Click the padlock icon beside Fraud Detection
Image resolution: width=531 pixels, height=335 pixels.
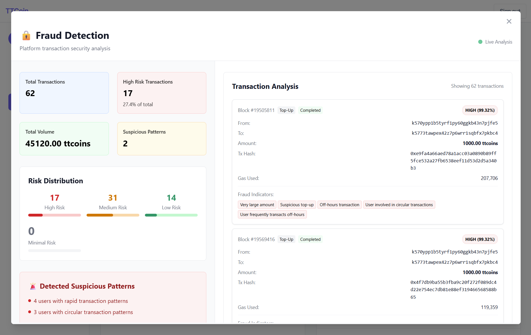[26, 35]
